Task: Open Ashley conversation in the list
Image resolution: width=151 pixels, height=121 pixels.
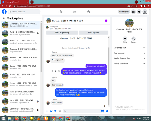Action: click(20, 67)
